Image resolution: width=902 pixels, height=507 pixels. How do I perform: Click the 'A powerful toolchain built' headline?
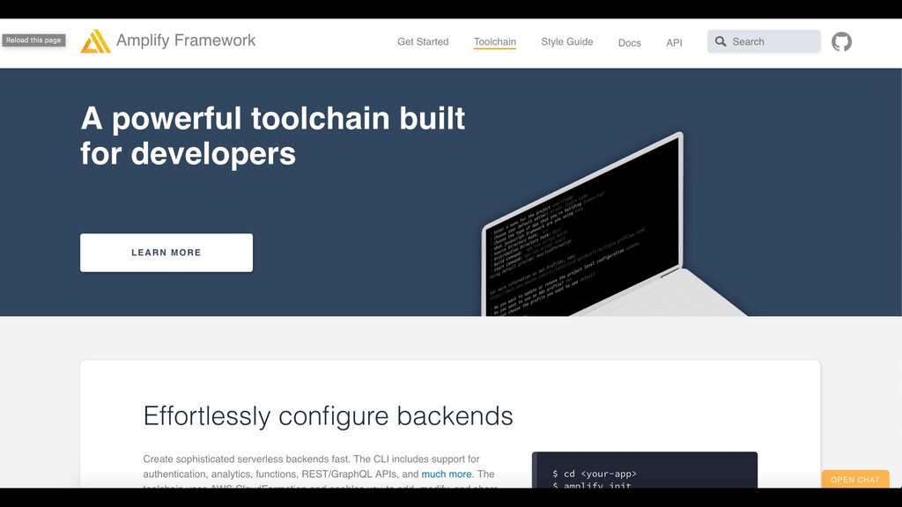(x=273, y=119)
